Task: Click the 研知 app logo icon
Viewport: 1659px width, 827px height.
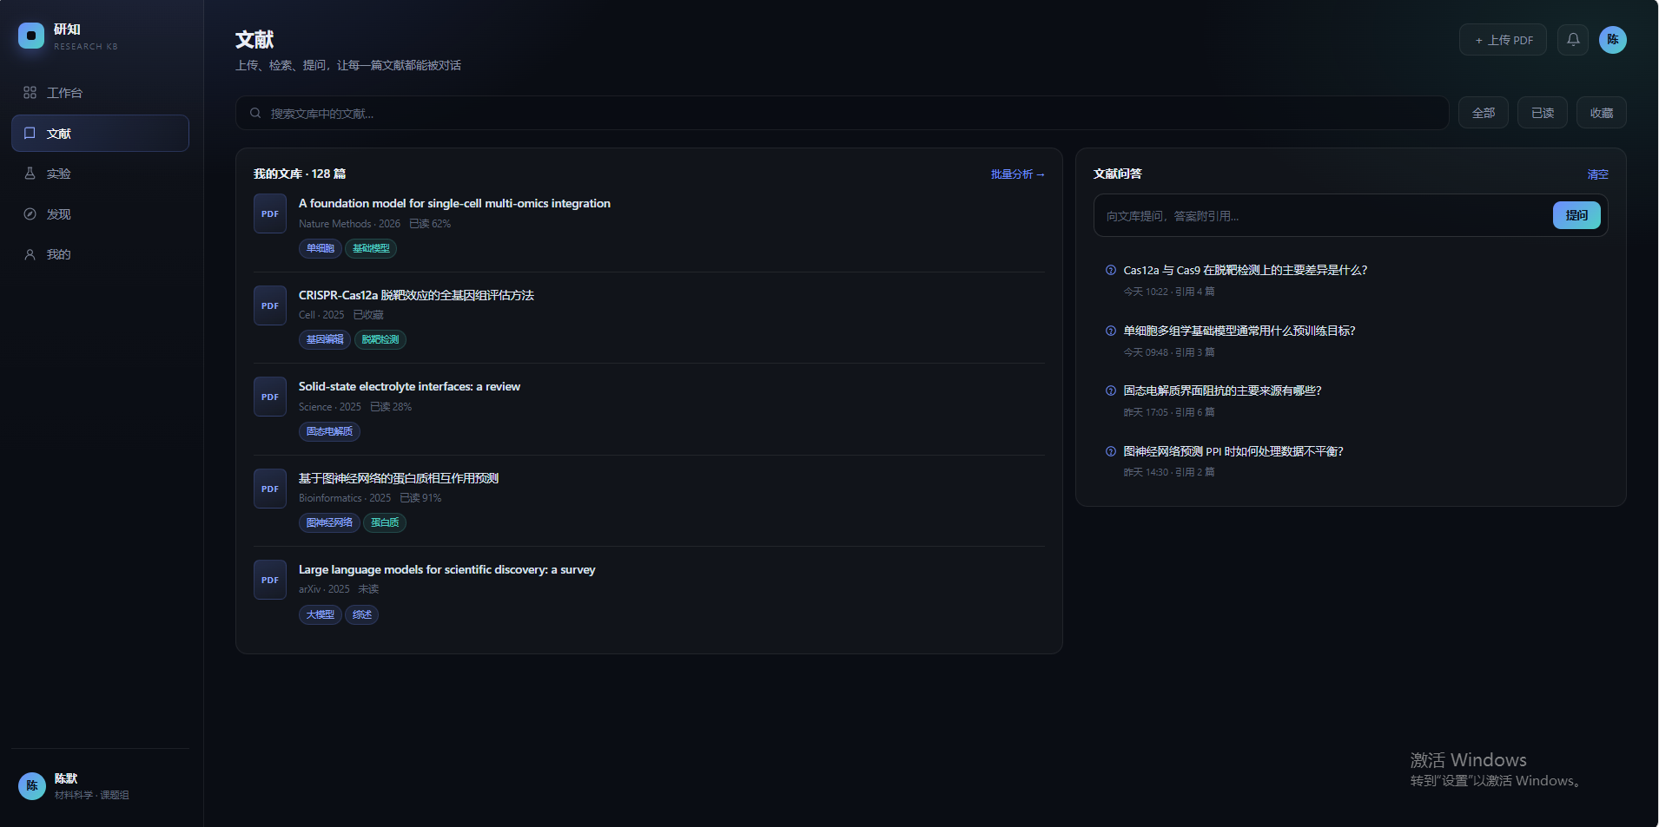Action: coord(31,36)
